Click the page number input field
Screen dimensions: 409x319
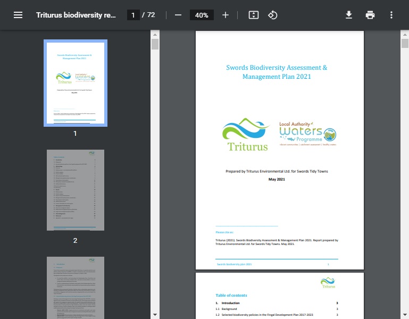click(x=133, y=15)
